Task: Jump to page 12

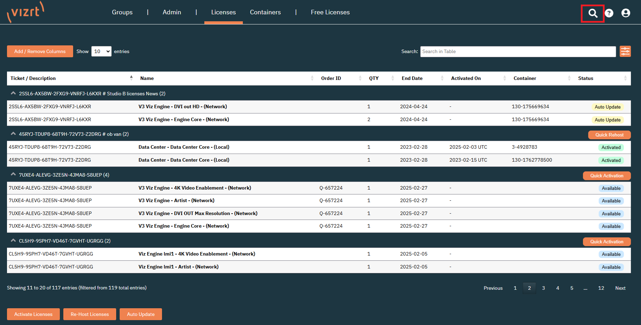Action: [601, 288]
